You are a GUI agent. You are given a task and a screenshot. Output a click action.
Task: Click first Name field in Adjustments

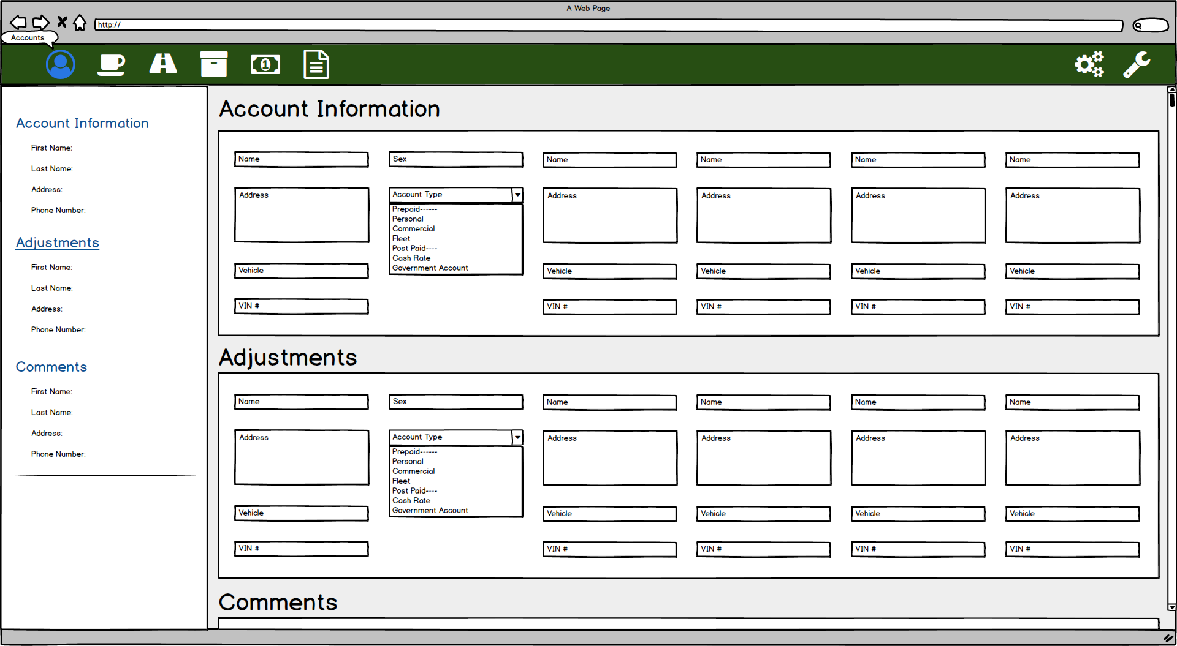[302, 402]
